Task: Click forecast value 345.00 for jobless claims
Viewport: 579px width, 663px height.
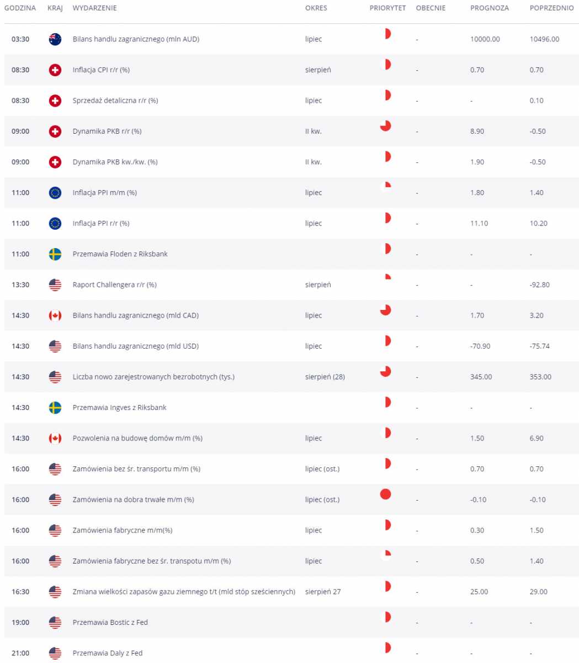Action: tap(481, 377)
